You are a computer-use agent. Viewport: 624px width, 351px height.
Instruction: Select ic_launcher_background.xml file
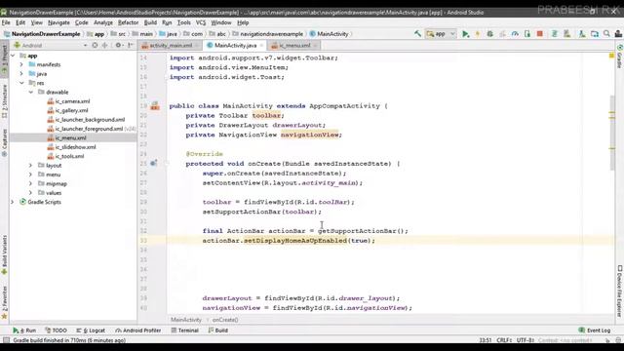(86, 119)
